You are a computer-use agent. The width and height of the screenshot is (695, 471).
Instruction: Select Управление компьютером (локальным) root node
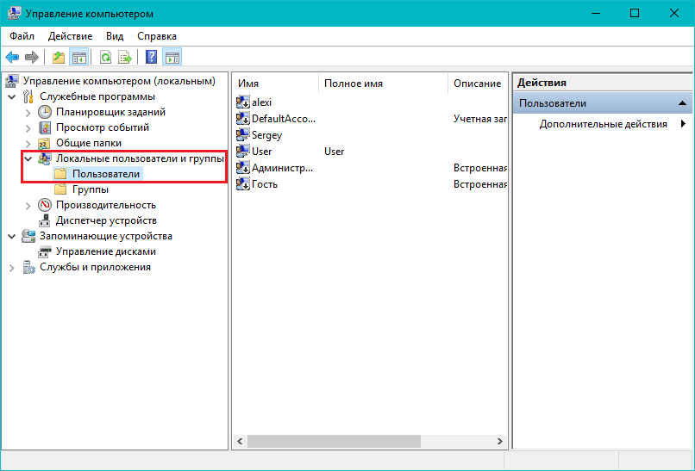(x=119, y=81)
